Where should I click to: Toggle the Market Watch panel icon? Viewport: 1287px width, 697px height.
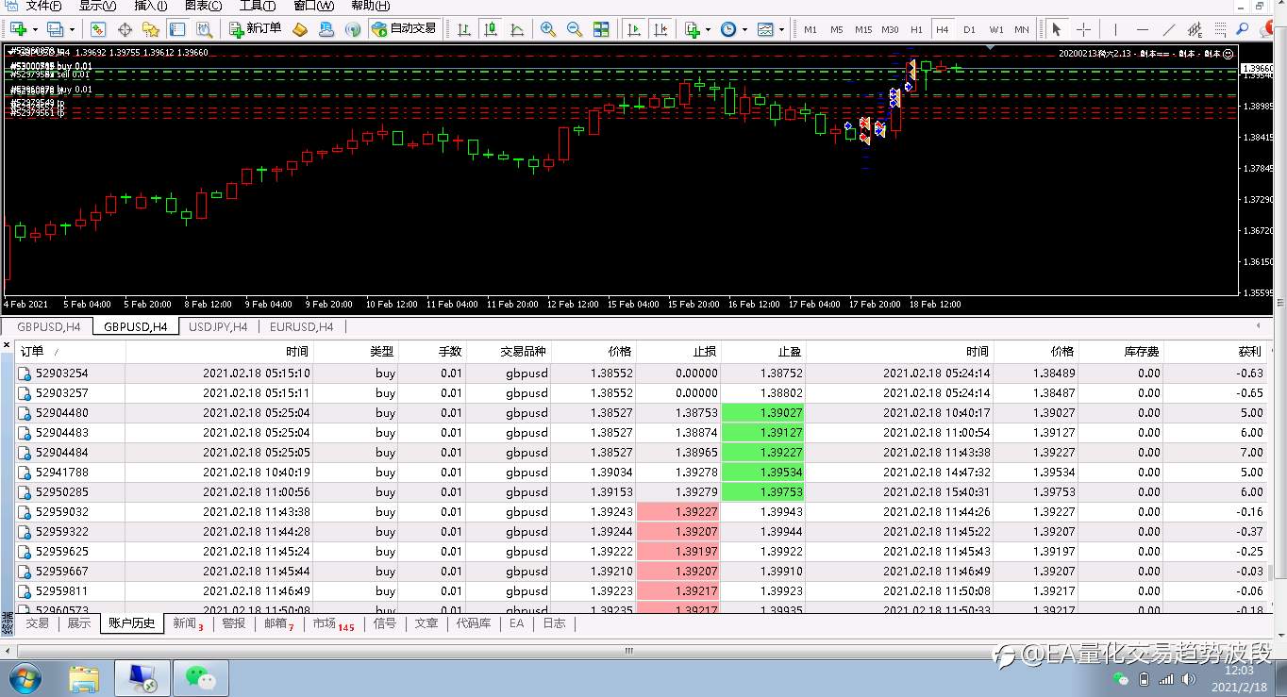[98, 29]
